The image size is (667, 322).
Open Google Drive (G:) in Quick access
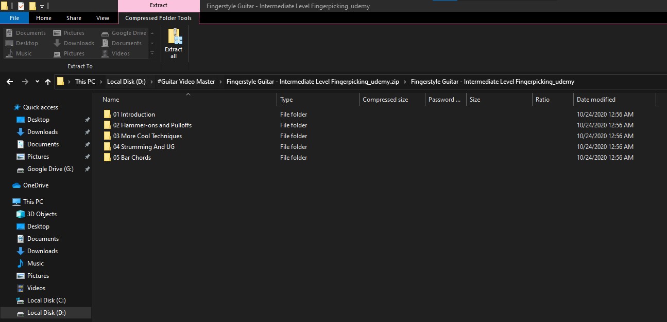50,169
